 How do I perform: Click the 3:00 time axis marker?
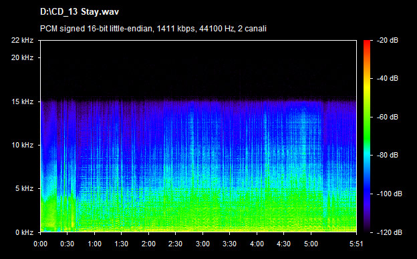pyautogui.click(x=202, y=244)
